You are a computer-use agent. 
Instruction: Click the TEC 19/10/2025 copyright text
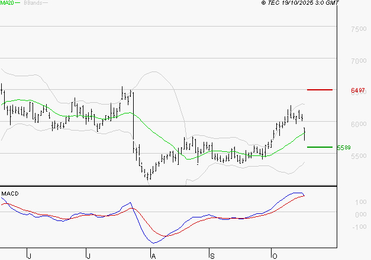[x=300, y=3]
